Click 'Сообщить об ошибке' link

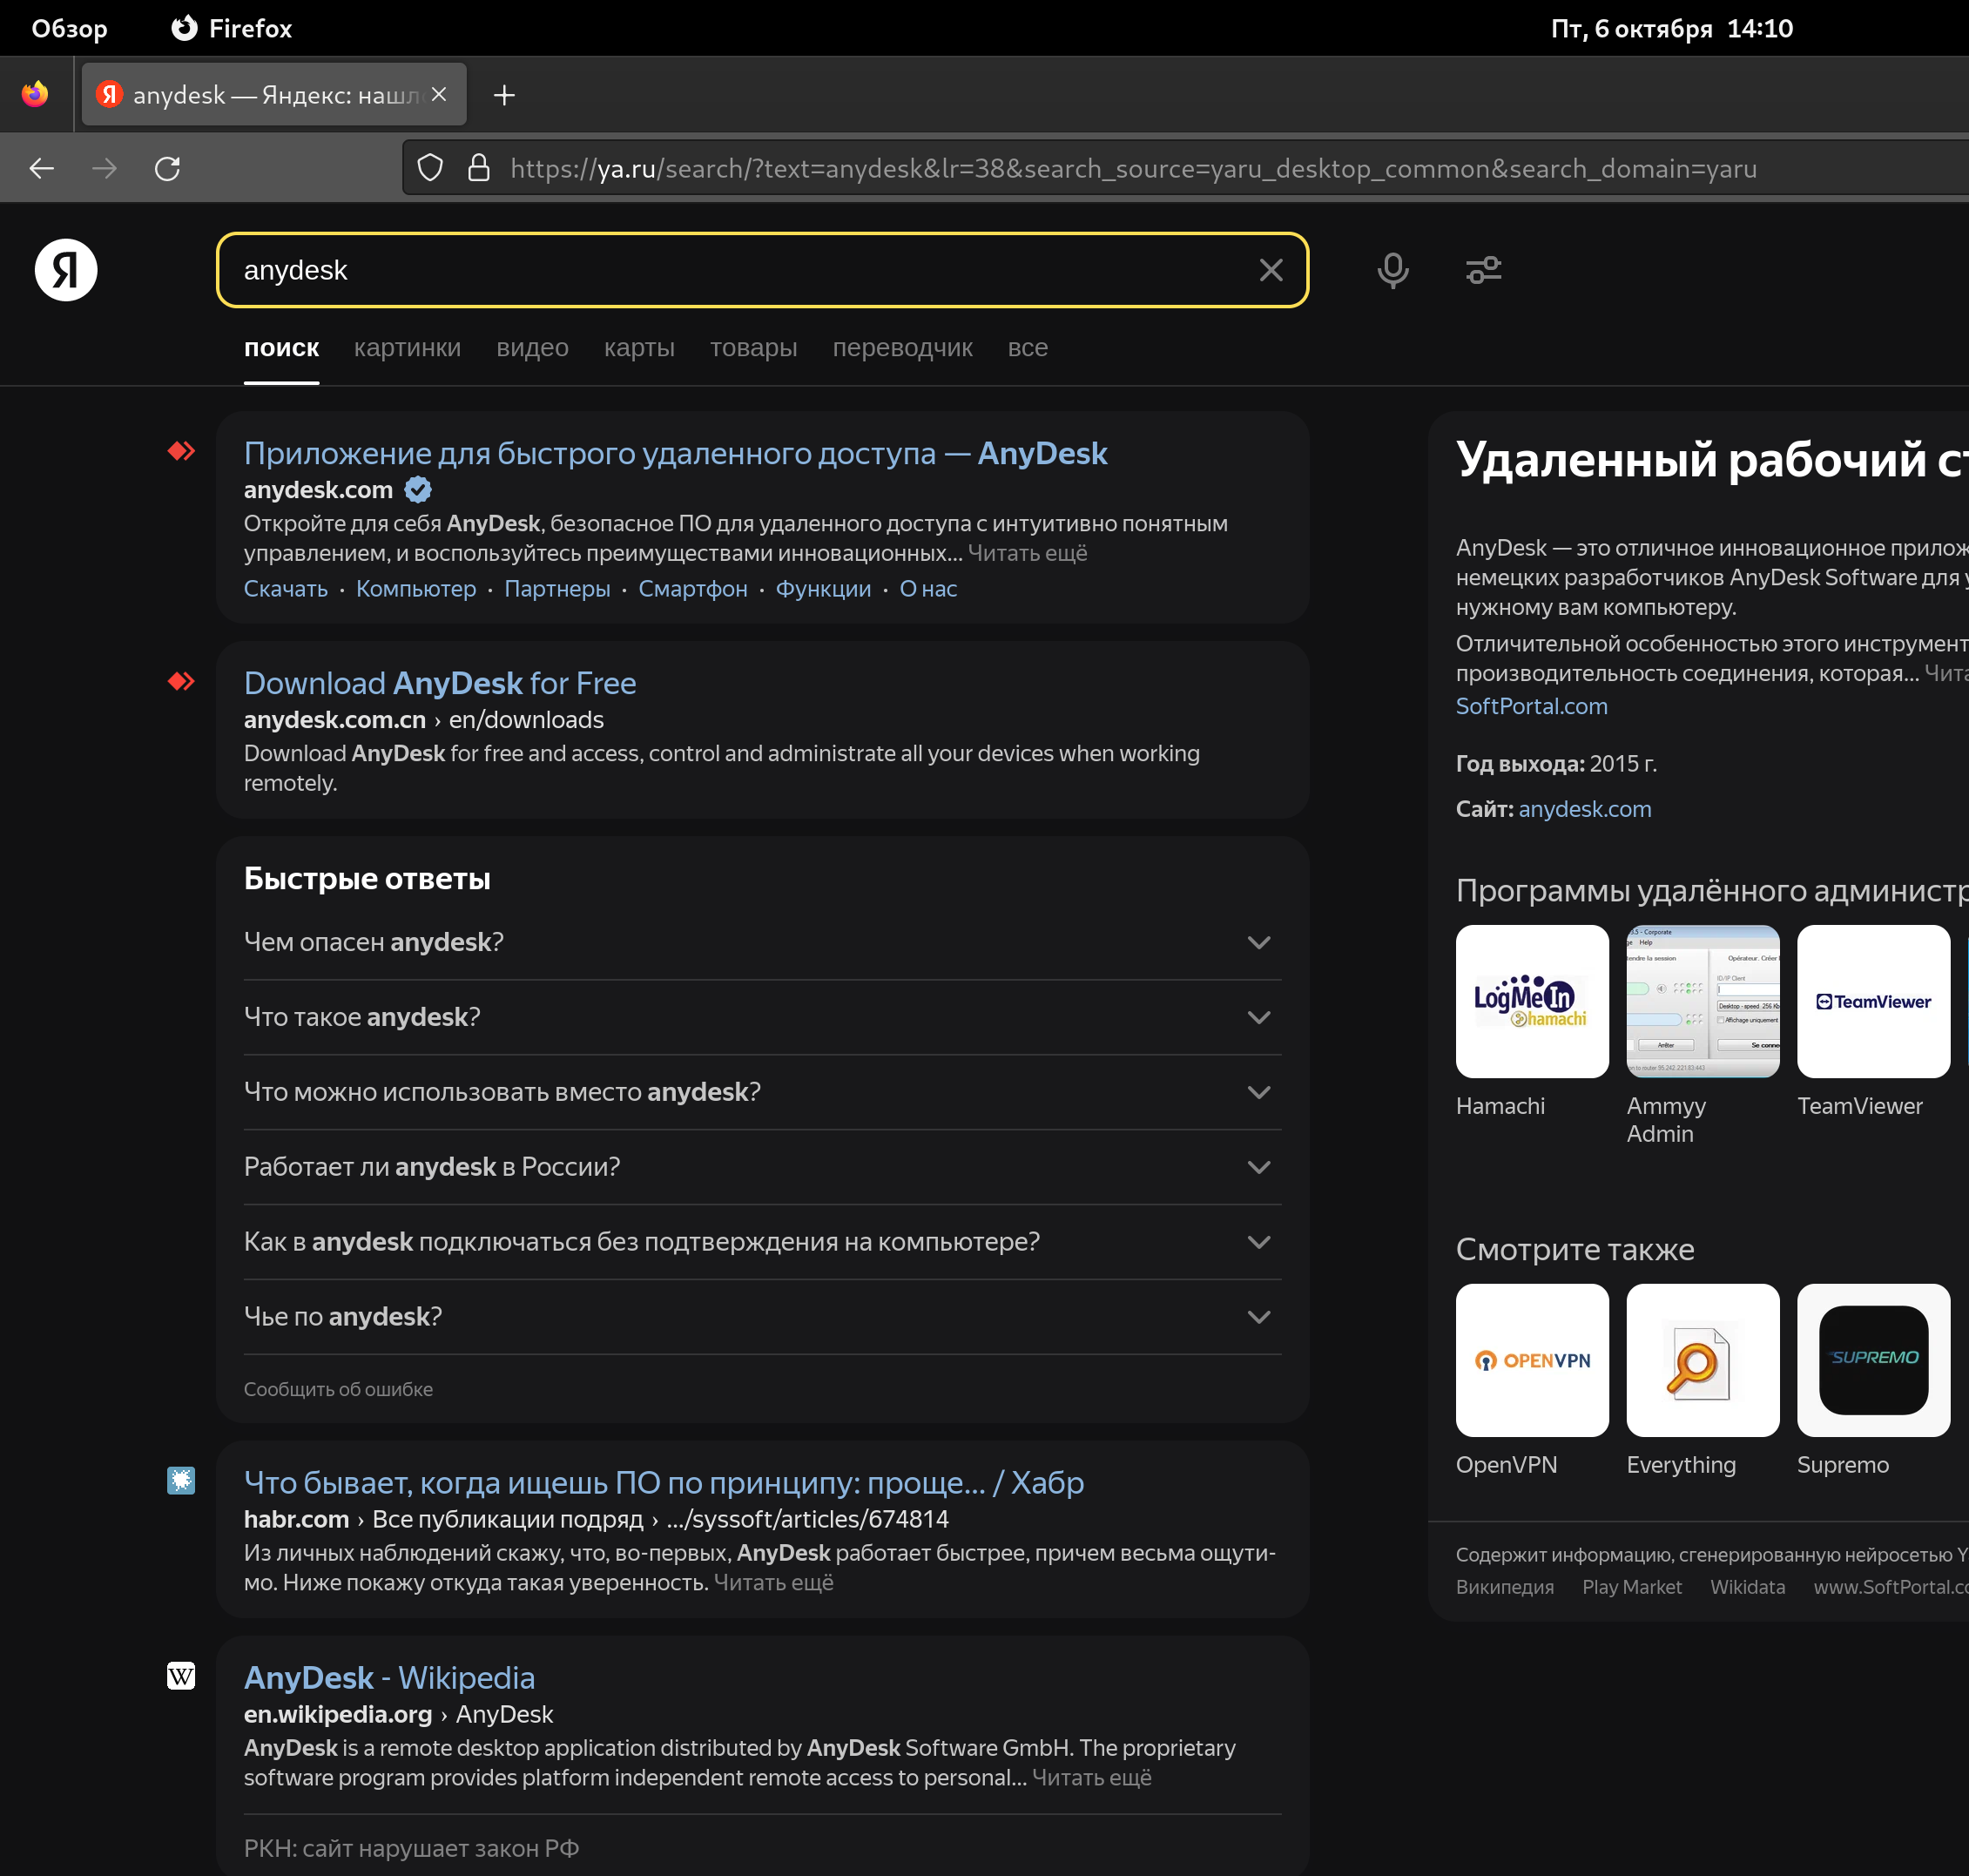coord(339,1389)
